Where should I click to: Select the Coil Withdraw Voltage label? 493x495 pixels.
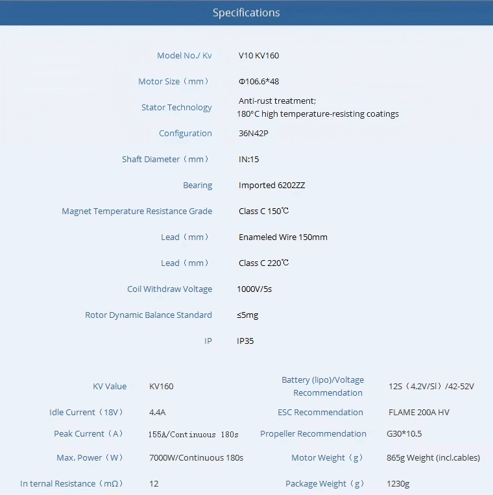pyautogui.click(x=169, y=289)
